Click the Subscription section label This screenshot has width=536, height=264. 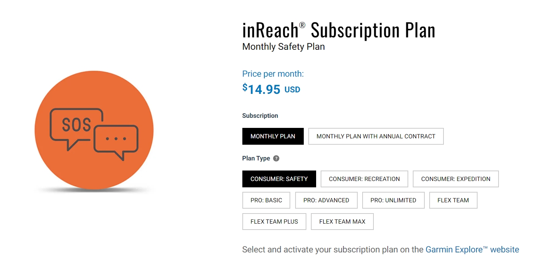[260, 116]
